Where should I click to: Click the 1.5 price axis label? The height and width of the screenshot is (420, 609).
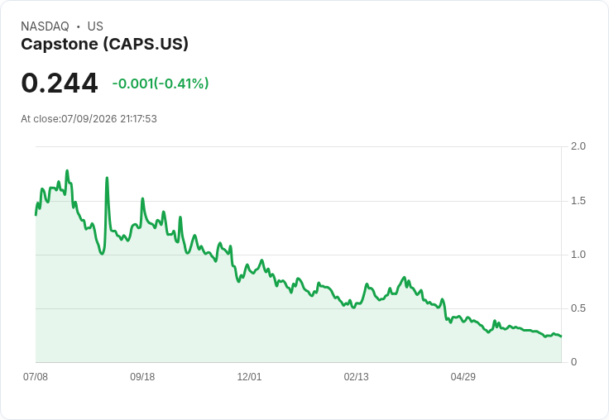point(578,201)
